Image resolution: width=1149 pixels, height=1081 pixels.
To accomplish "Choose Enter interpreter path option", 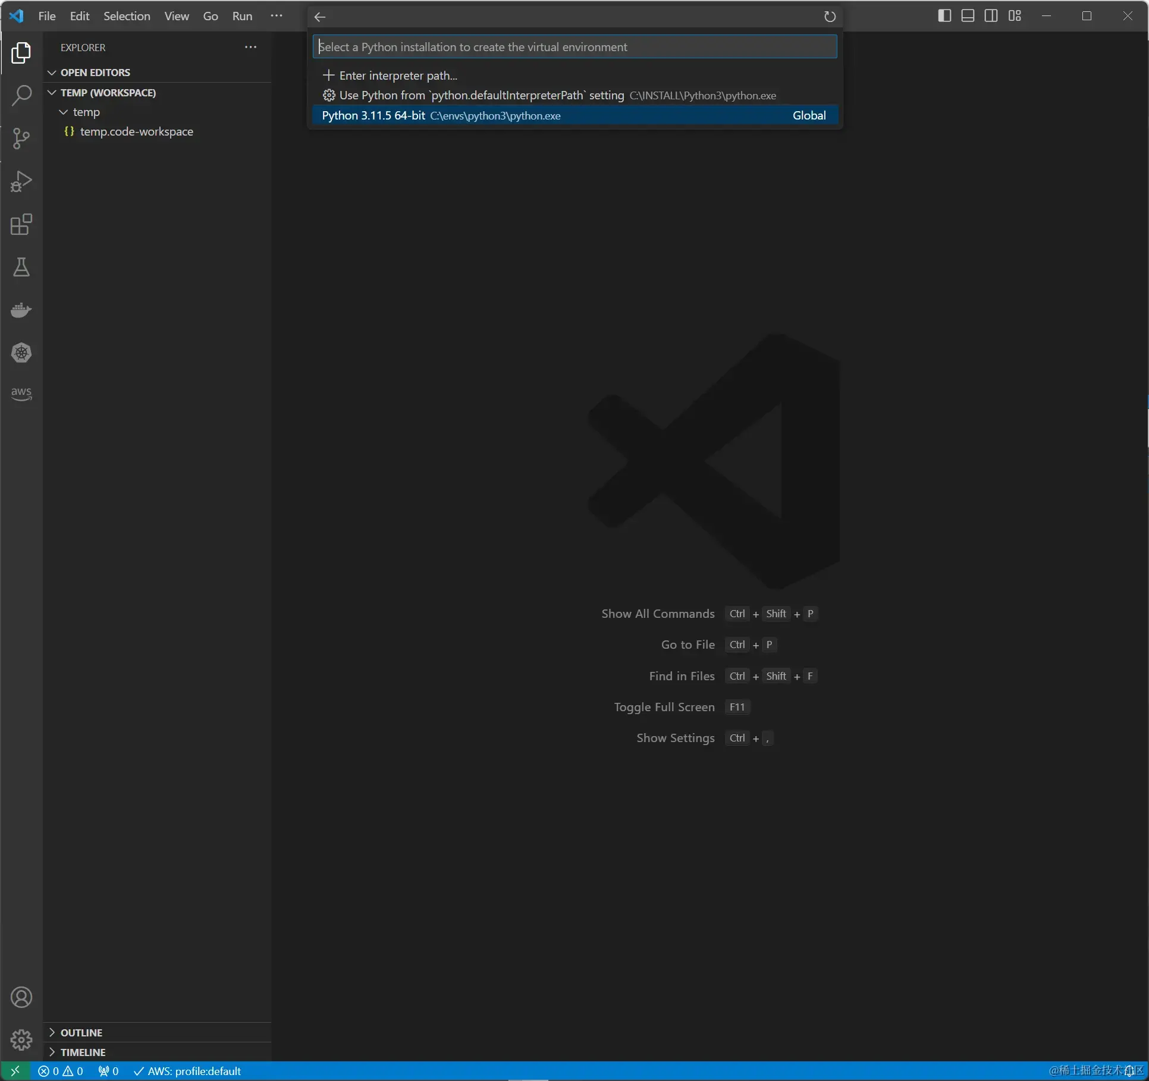I will (398, 76).
